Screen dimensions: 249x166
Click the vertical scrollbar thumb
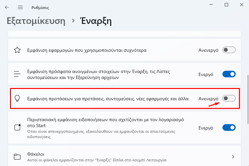click(248, 99)
